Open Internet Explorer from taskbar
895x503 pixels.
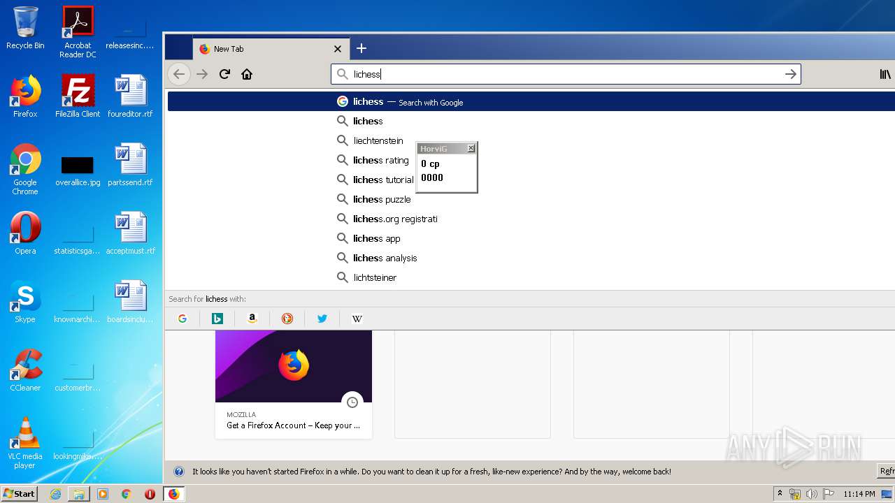click(x=56, y=494)
